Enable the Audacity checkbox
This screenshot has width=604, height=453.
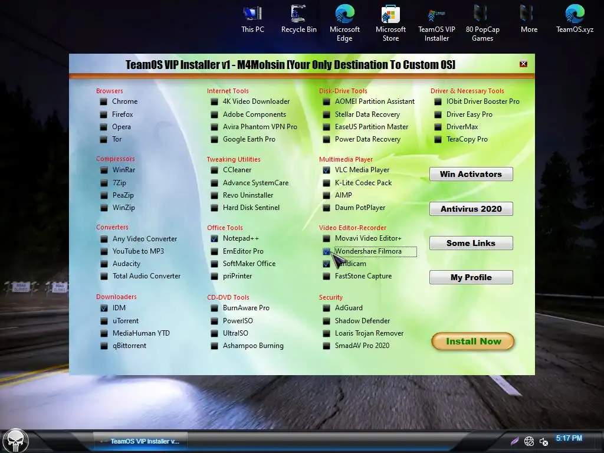click(104, 264)
